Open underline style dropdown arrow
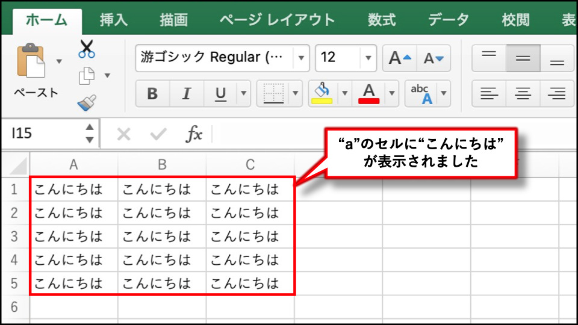 [244, 94]
